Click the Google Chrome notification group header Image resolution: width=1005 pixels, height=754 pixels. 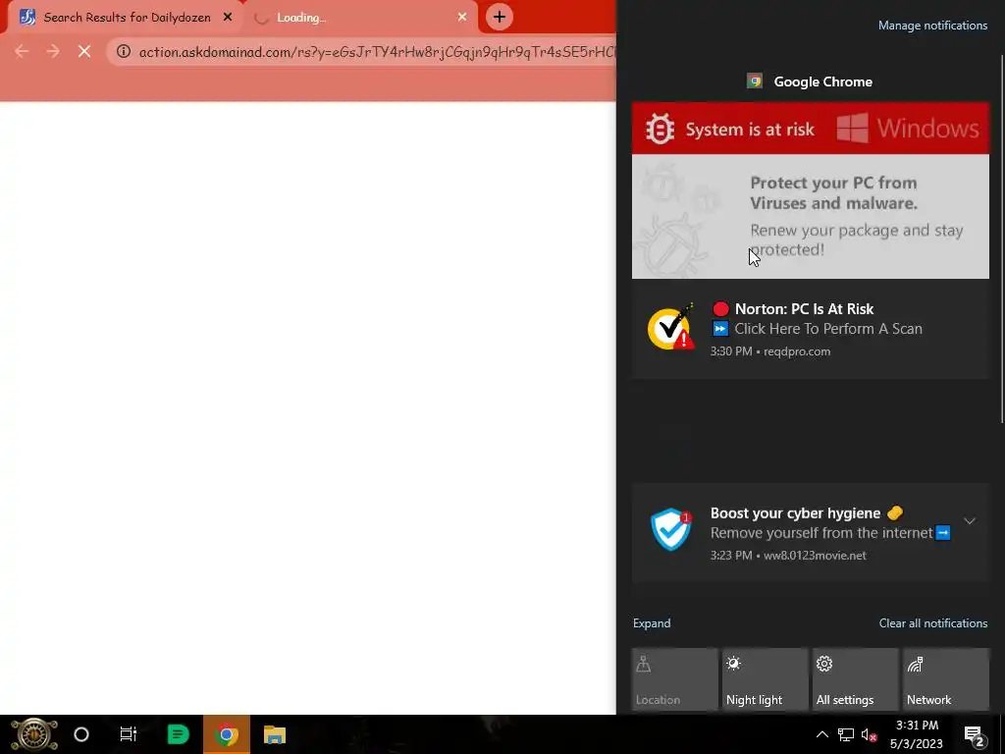(810, 81)
